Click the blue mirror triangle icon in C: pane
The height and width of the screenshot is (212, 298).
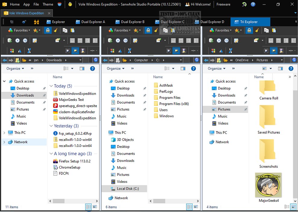pos(120,51)
